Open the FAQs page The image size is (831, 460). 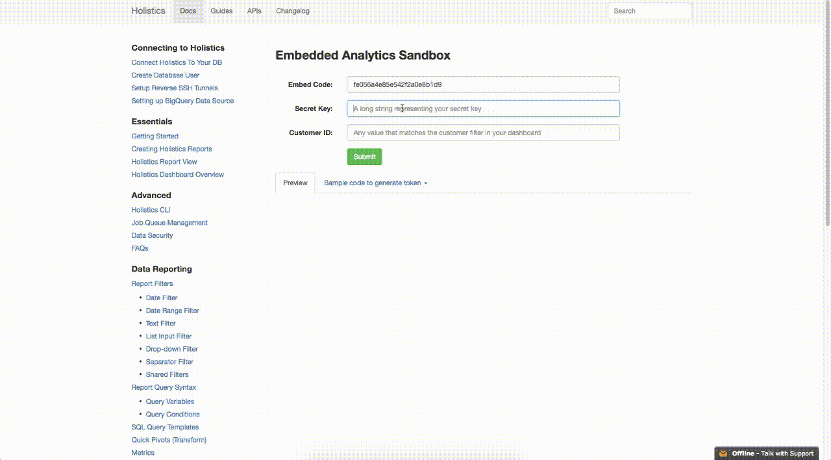pos(140,248)
